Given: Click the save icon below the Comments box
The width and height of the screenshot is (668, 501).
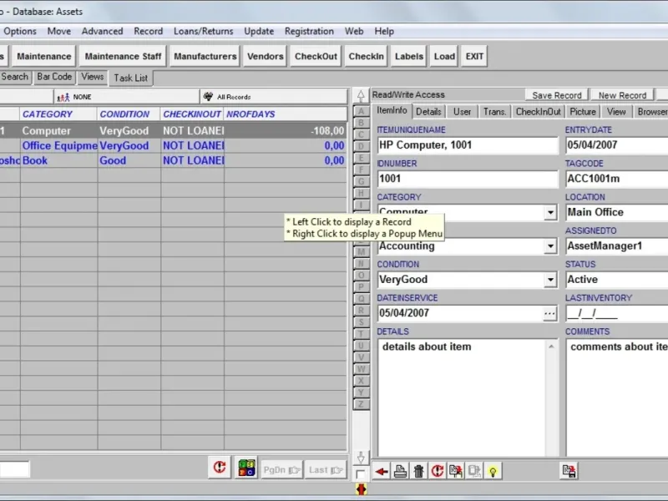Looking at the screenshot, I should tap(569, 472).
